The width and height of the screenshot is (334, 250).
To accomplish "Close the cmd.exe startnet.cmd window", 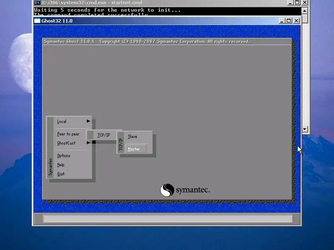I will (305, 2).
